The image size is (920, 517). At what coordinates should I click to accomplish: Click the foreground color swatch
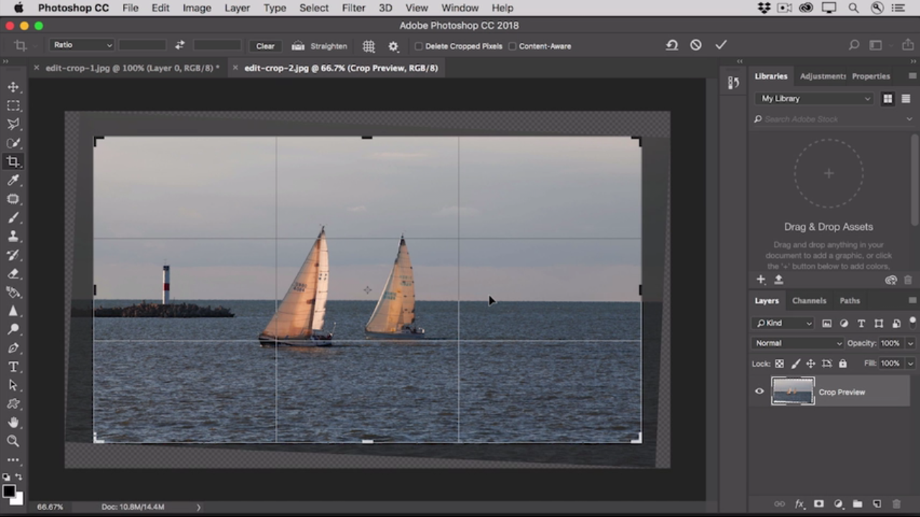[9, 492]
